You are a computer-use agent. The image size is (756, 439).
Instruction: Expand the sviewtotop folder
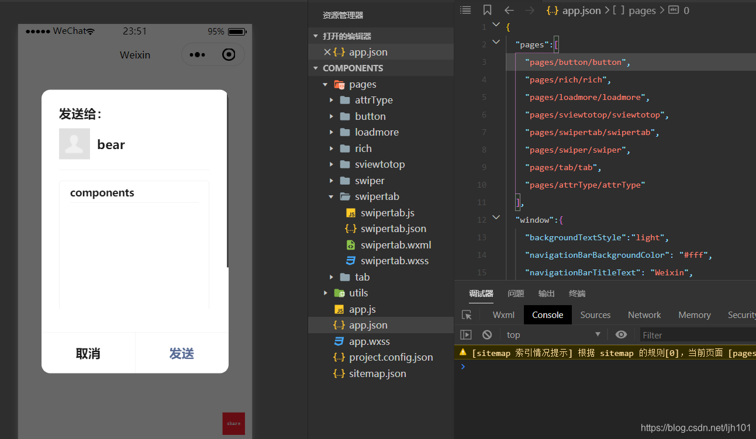(x=332, y=164)
